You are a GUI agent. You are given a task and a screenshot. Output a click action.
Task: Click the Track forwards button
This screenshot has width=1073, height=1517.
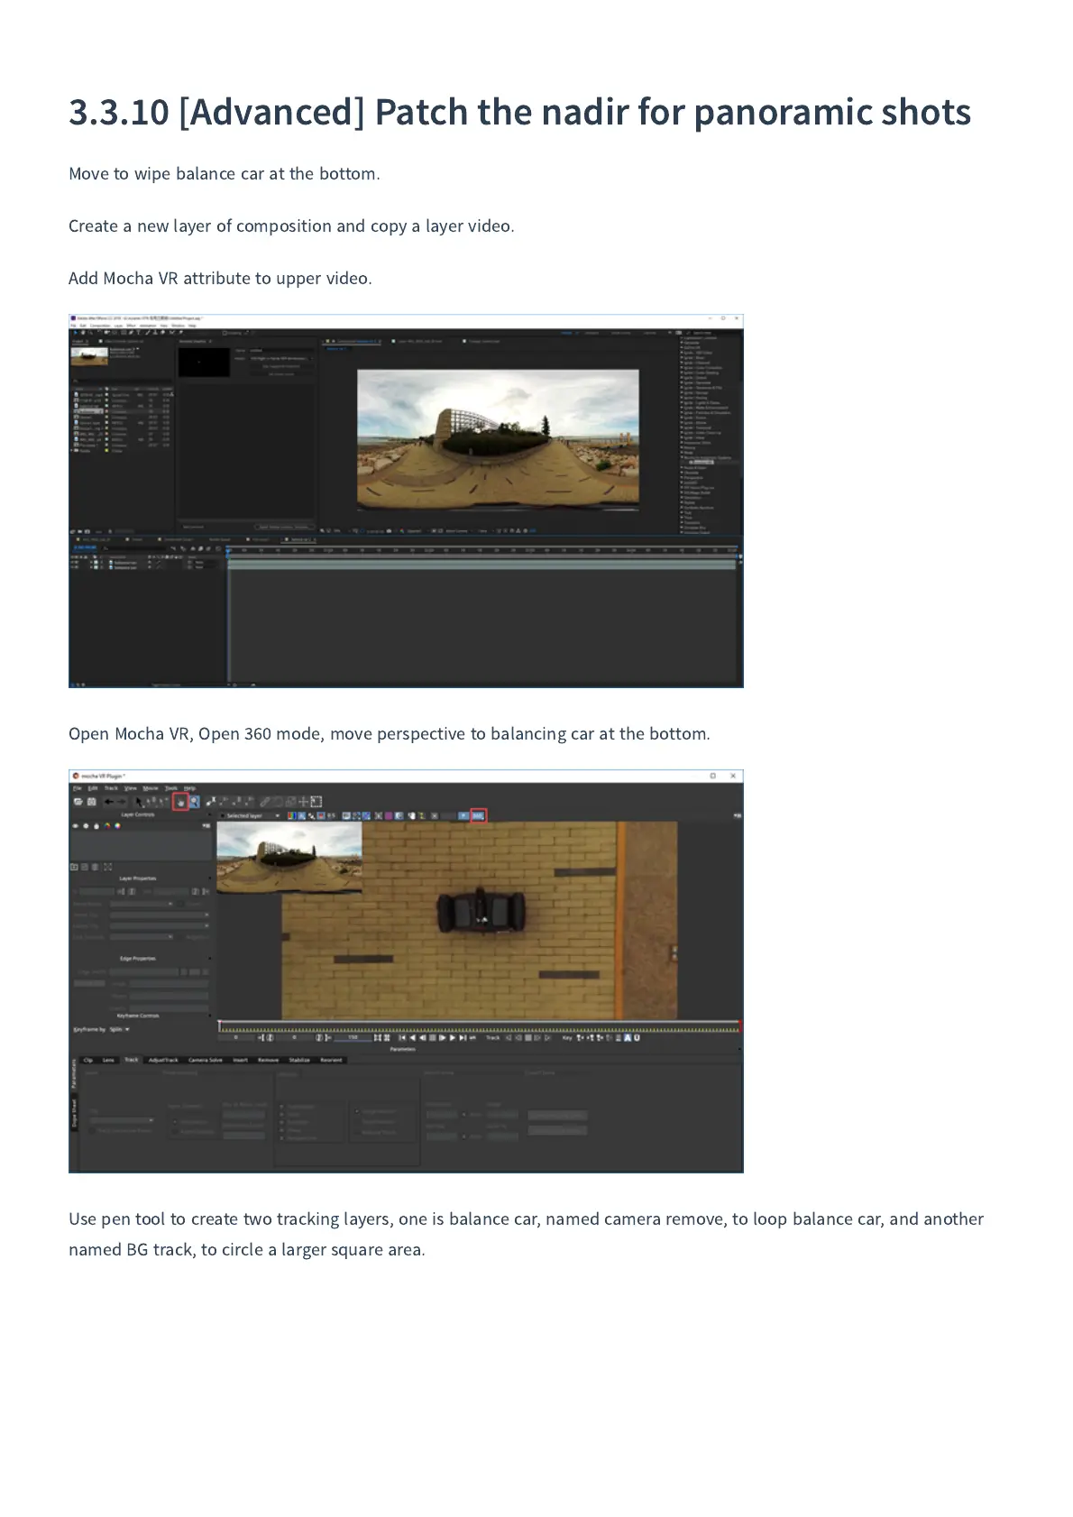pos(547,1038)
